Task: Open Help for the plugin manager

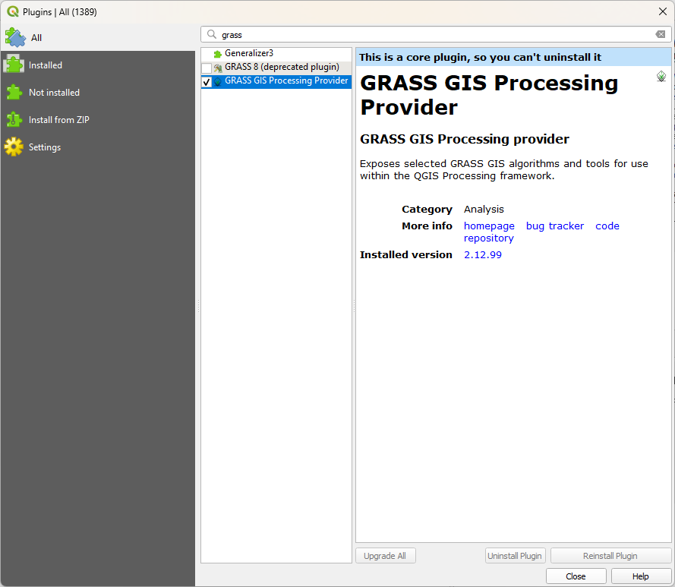Action: 640,576
